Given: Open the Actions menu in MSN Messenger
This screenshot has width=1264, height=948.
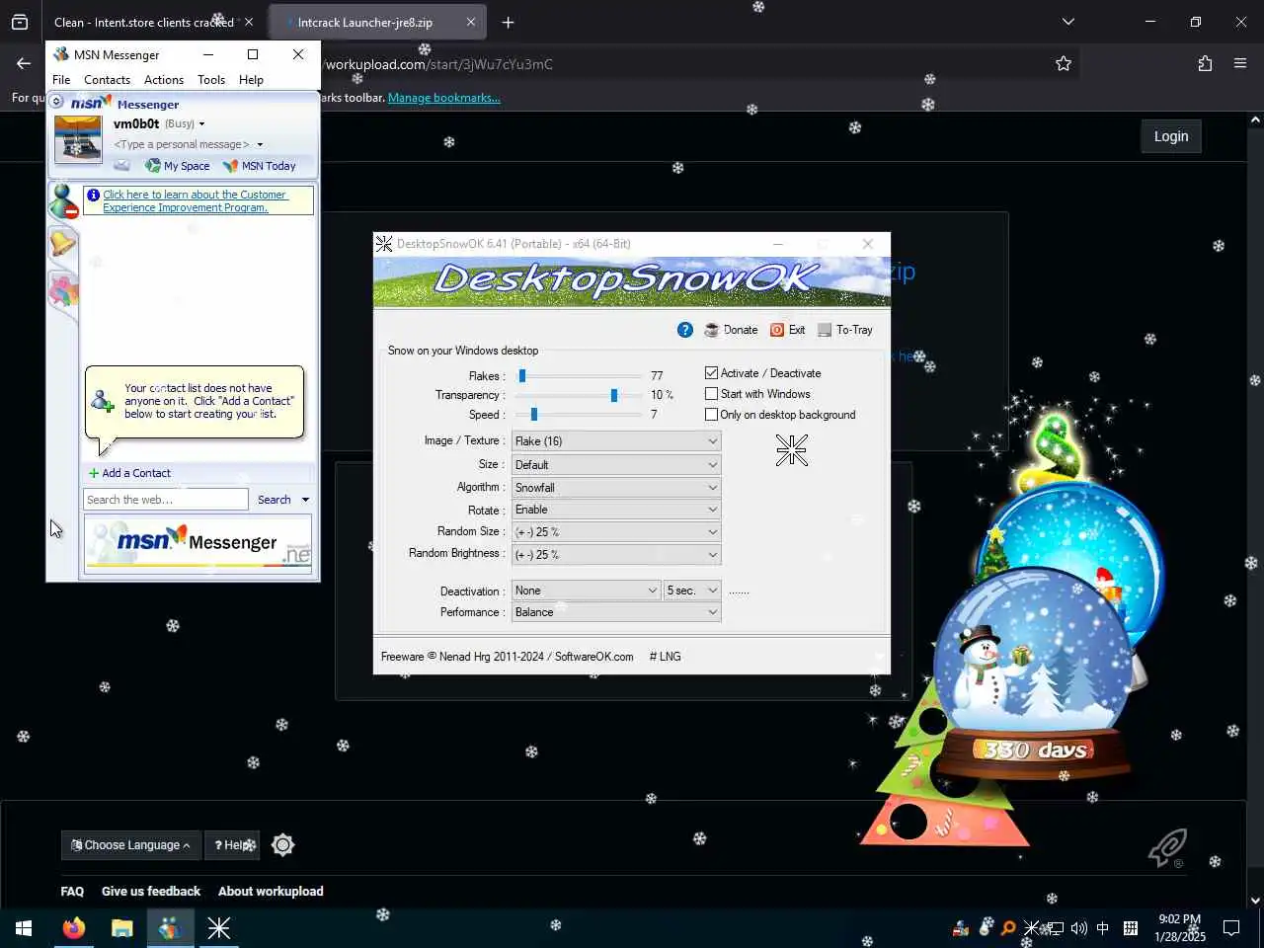Looking at the screenshot, I should [164, 80].
